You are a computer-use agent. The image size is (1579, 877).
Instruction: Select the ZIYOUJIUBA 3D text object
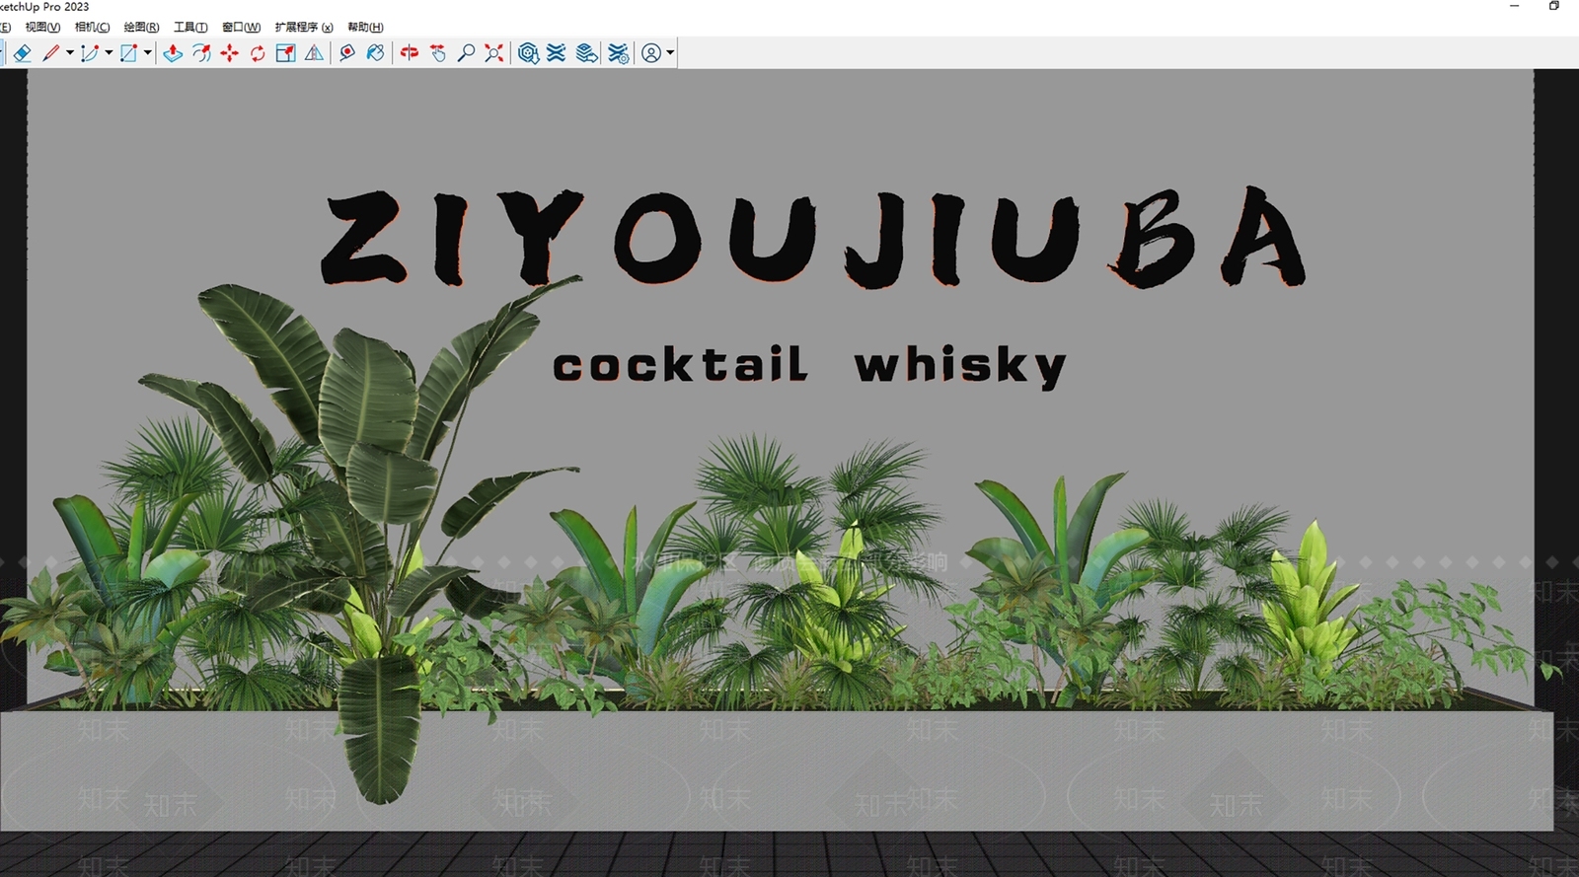click(x=813, y=237)
